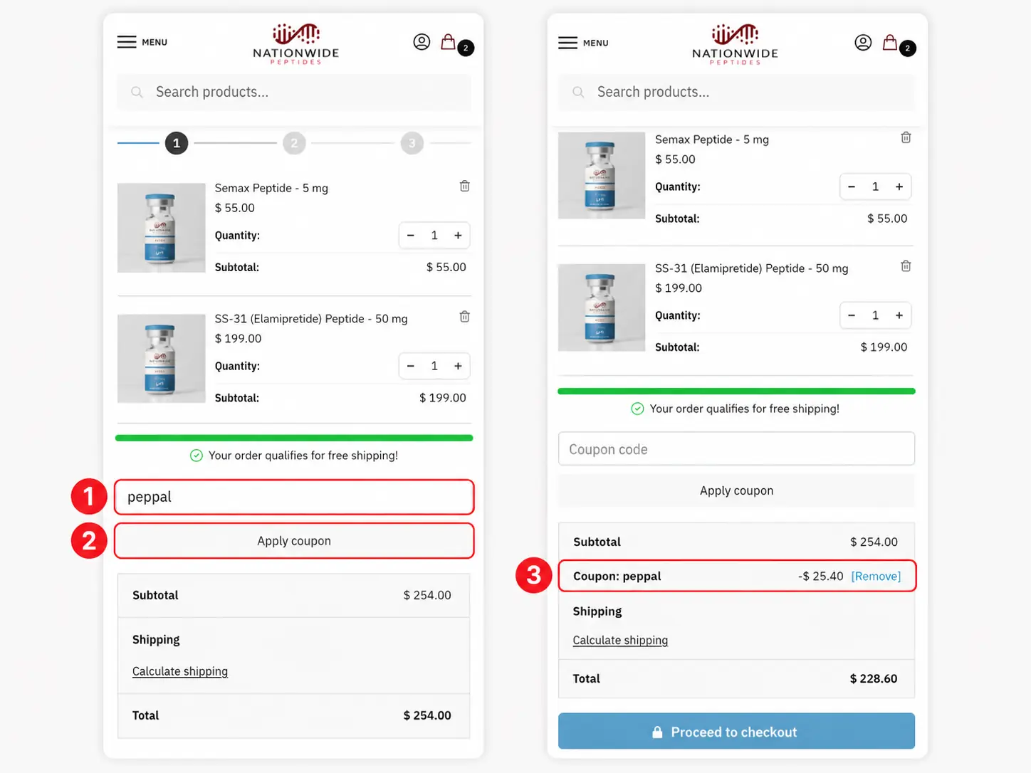Go to checkout step 3 indicator
This screenshot has width=1031, height=773.
[412, 143]
